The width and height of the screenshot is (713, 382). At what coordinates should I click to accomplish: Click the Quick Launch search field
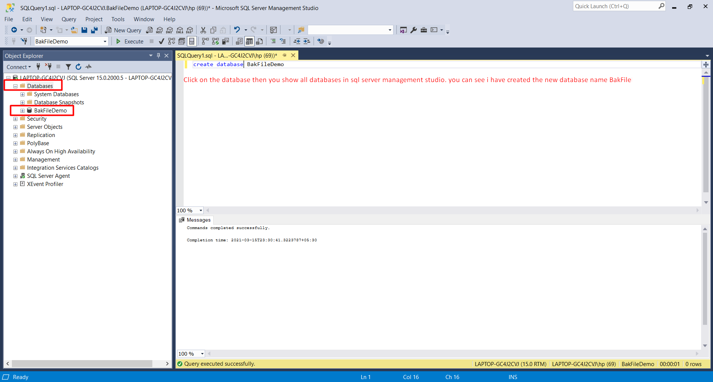(x=619, y=6)
